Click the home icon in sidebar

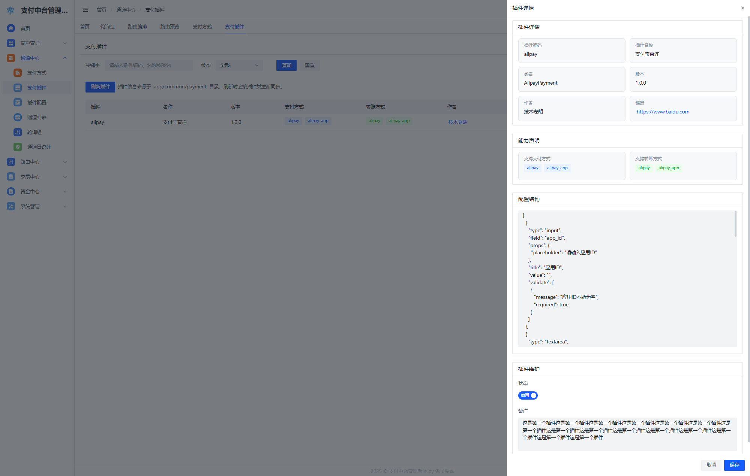point(11,28)
